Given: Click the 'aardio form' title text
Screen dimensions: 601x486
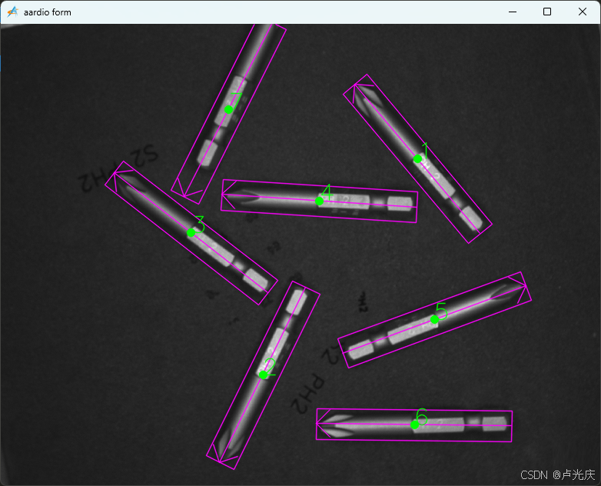Looking at the screenshot, I should [48, 12].
